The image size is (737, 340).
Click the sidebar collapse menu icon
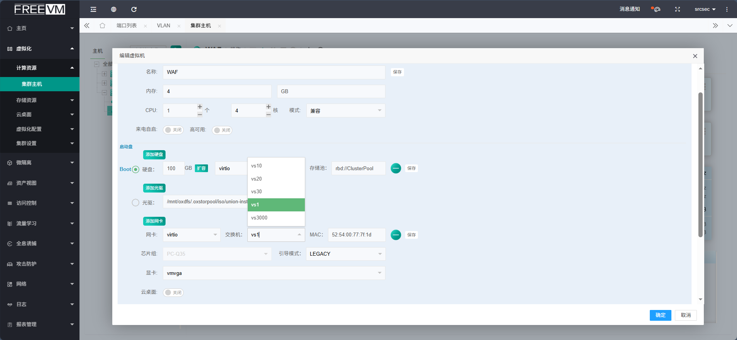point(93,9)
